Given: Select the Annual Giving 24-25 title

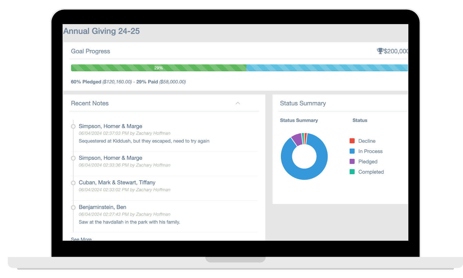Looking at the screenshot, I should pyautogui.click(x=101, y=31).
